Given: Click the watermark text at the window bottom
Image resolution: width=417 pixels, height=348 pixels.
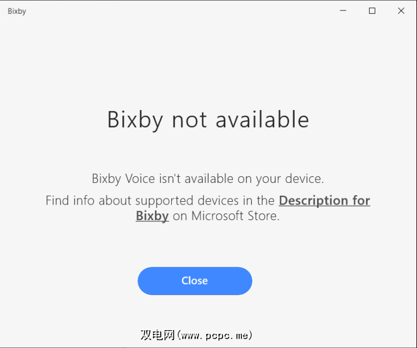Looking at the screenshot, I should pyautogui.click(x=196, y=335).
